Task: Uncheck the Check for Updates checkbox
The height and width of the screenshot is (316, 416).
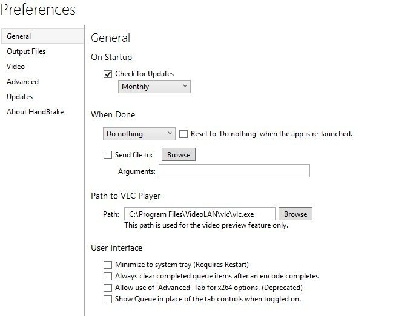Action: pos(108,74)
